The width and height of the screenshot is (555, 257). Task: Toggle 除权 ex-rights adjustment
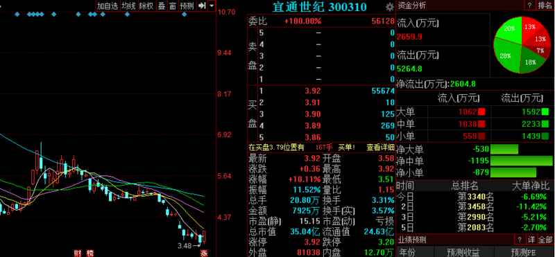point(146,6)
